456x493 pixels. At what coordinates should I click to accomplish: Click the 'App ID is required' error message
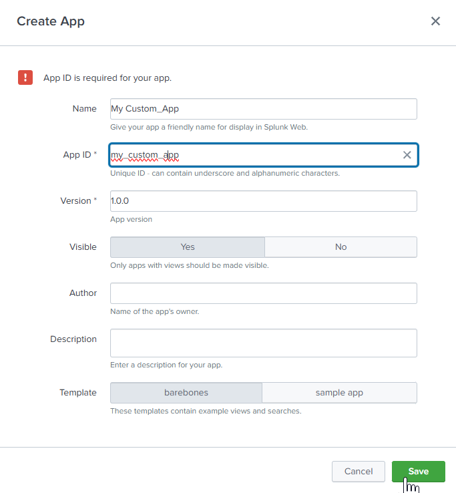click(107, 78)
